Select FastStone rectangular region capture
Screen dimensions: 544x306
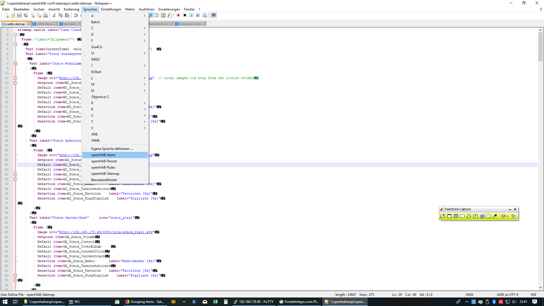tap(462, 216)
